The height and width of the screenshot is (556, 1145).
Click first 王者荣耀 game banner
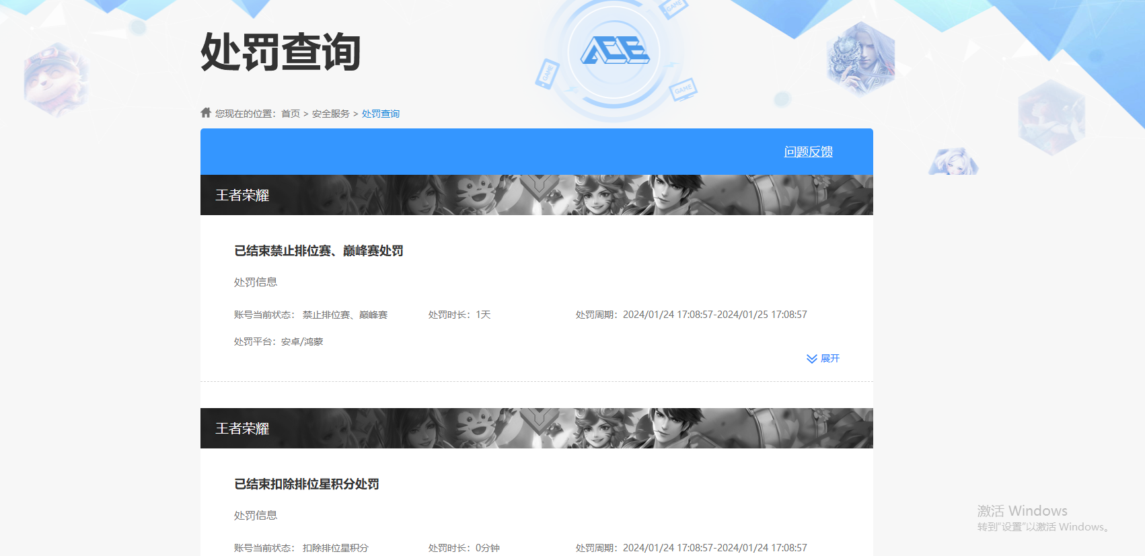pyautogui.click(x=537, y=195)
